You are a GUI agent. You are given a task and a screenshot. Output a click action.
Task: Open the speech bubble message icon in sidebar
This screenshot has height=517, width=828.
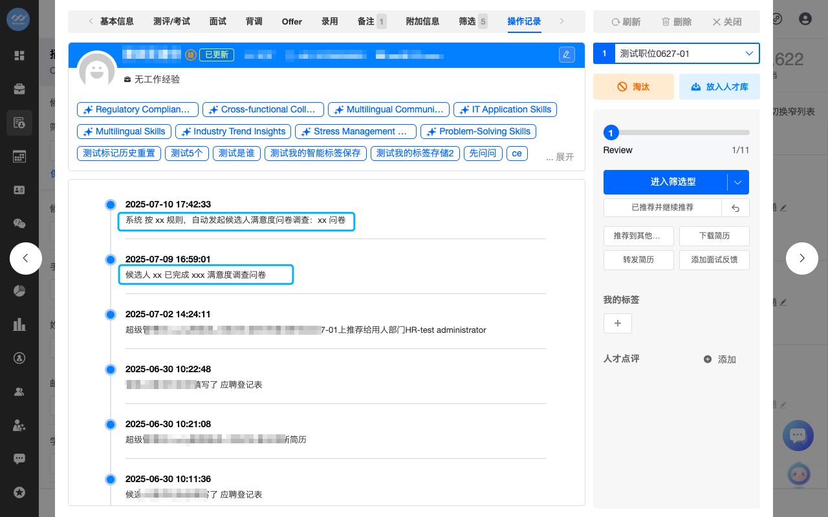click(x=19, y=459)
